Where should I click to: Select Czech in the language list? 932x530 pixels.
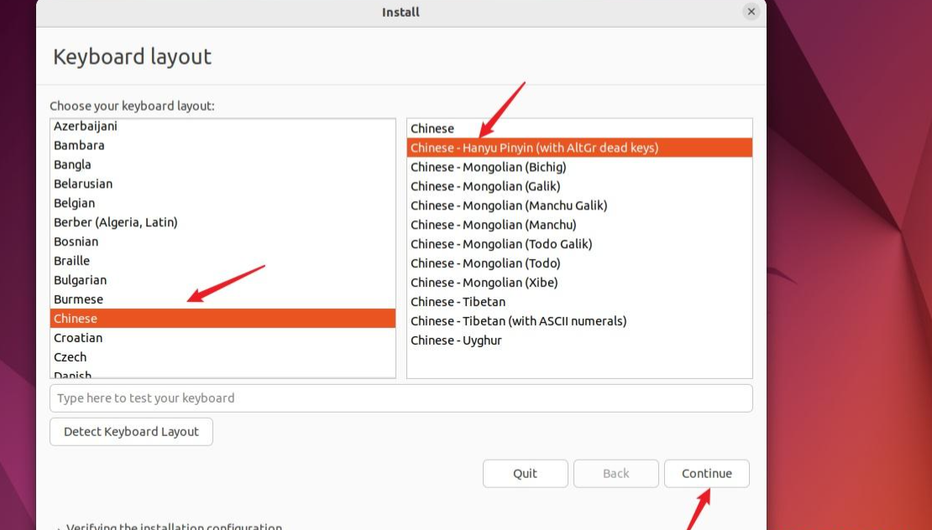pos(223,357)
